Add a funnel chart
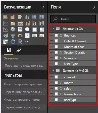The width and height of the screenshot is (98, 113). 13,36
